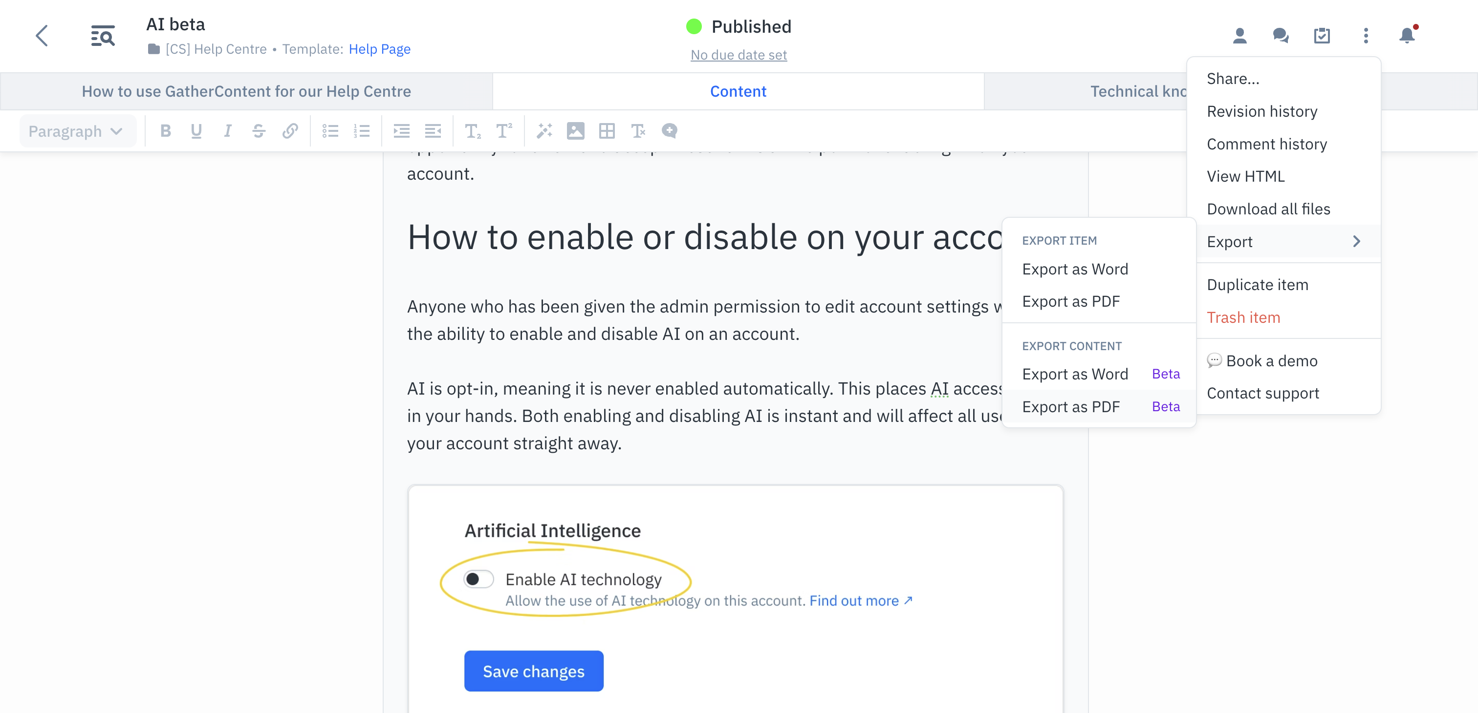The width and height of the screenshot is (1478, 713).
Task: Export content as Word (Beta)
Action: 1099,374
